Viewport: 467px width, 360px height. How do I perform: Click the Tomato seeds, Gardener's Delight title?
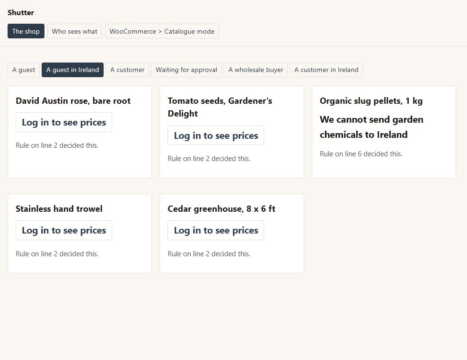[x=220, y=107]
